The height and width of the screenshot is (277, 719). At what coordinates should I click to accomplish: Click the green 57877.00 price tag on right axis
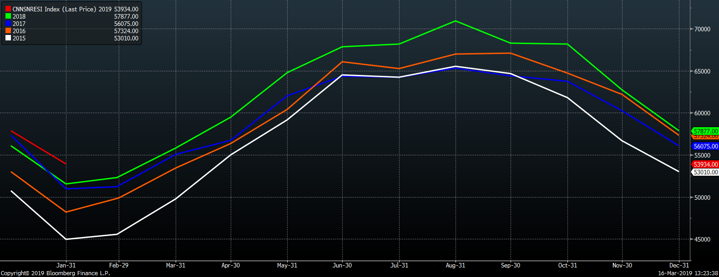tap(705, 131)
